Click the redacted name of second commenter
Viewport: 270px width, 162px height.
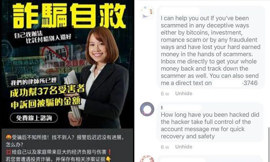(x=181, y=108)
